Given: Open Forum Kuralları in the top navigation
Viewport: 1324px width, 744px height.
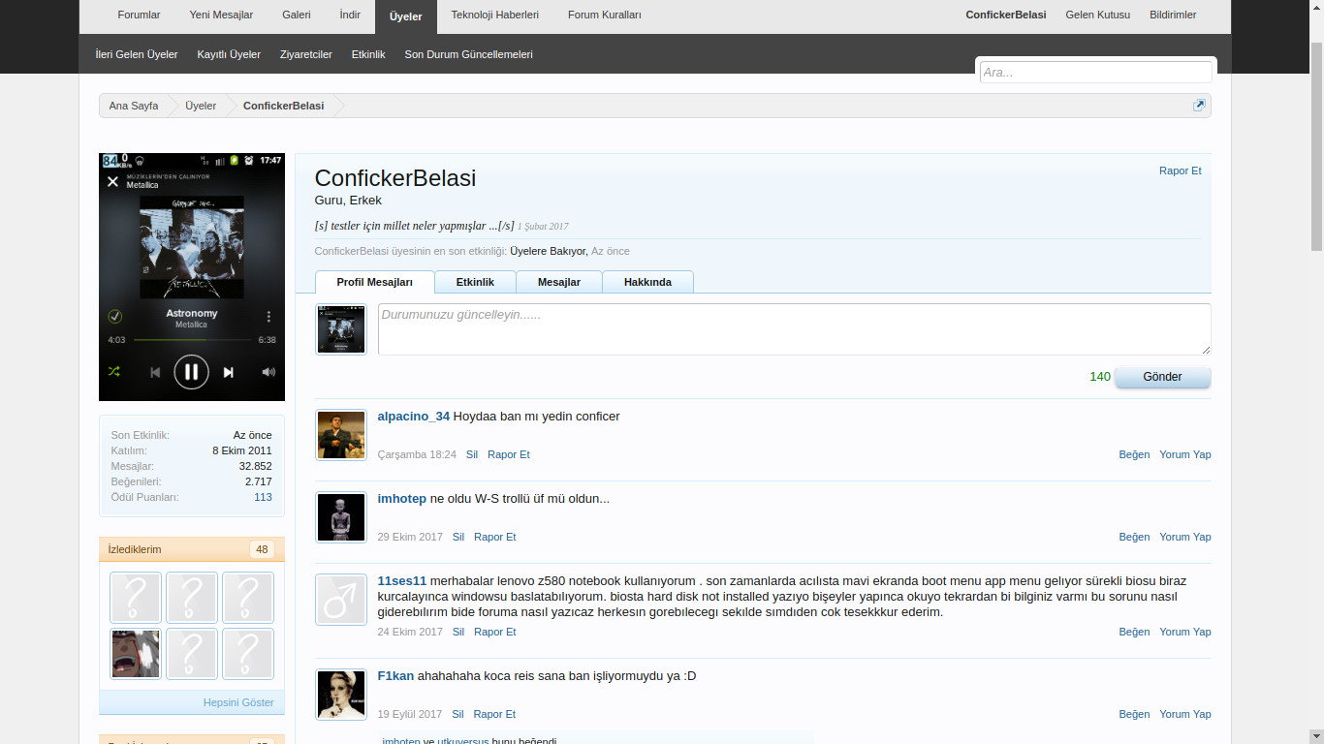Looking at the screenshot, I should click(605, 15).
